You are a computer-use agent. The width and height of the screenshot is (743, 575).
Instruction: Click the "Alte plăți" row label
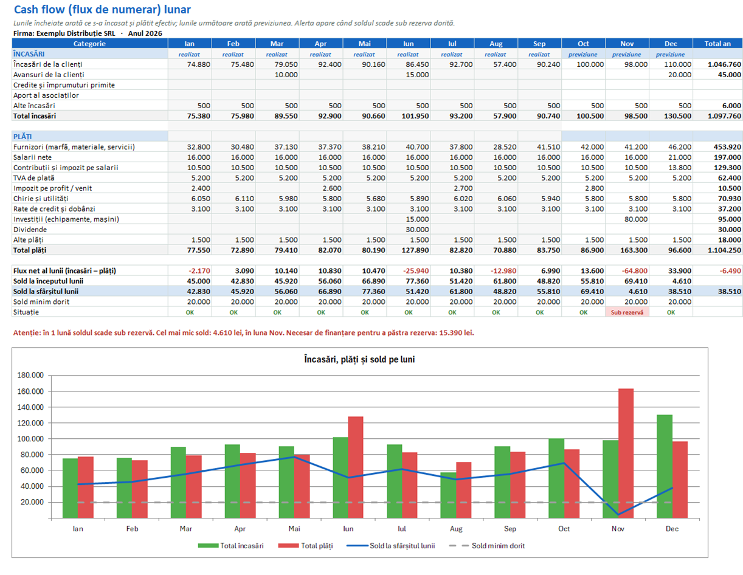[x=29, y=239]
